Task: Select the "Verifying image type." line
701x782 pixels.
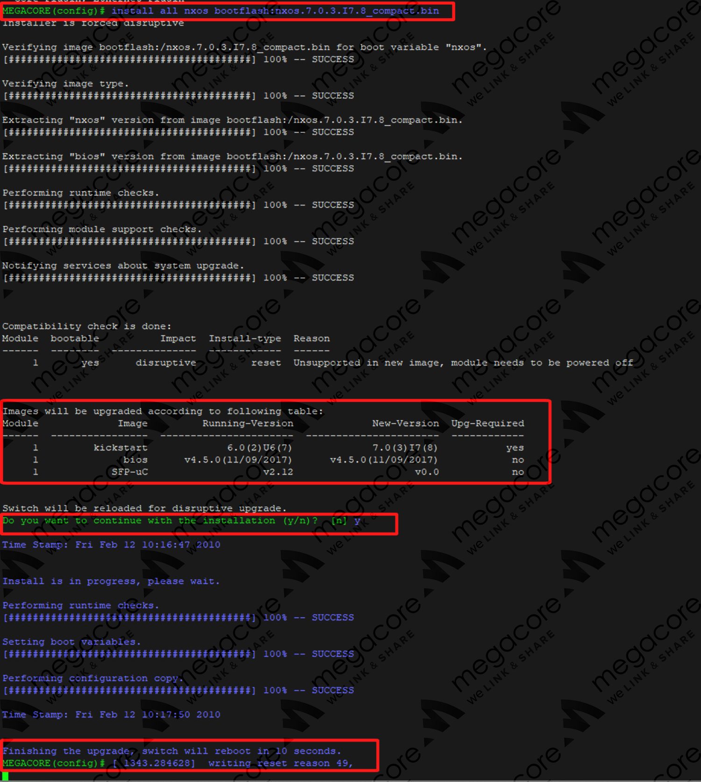Action: click(x=65, y=84)
